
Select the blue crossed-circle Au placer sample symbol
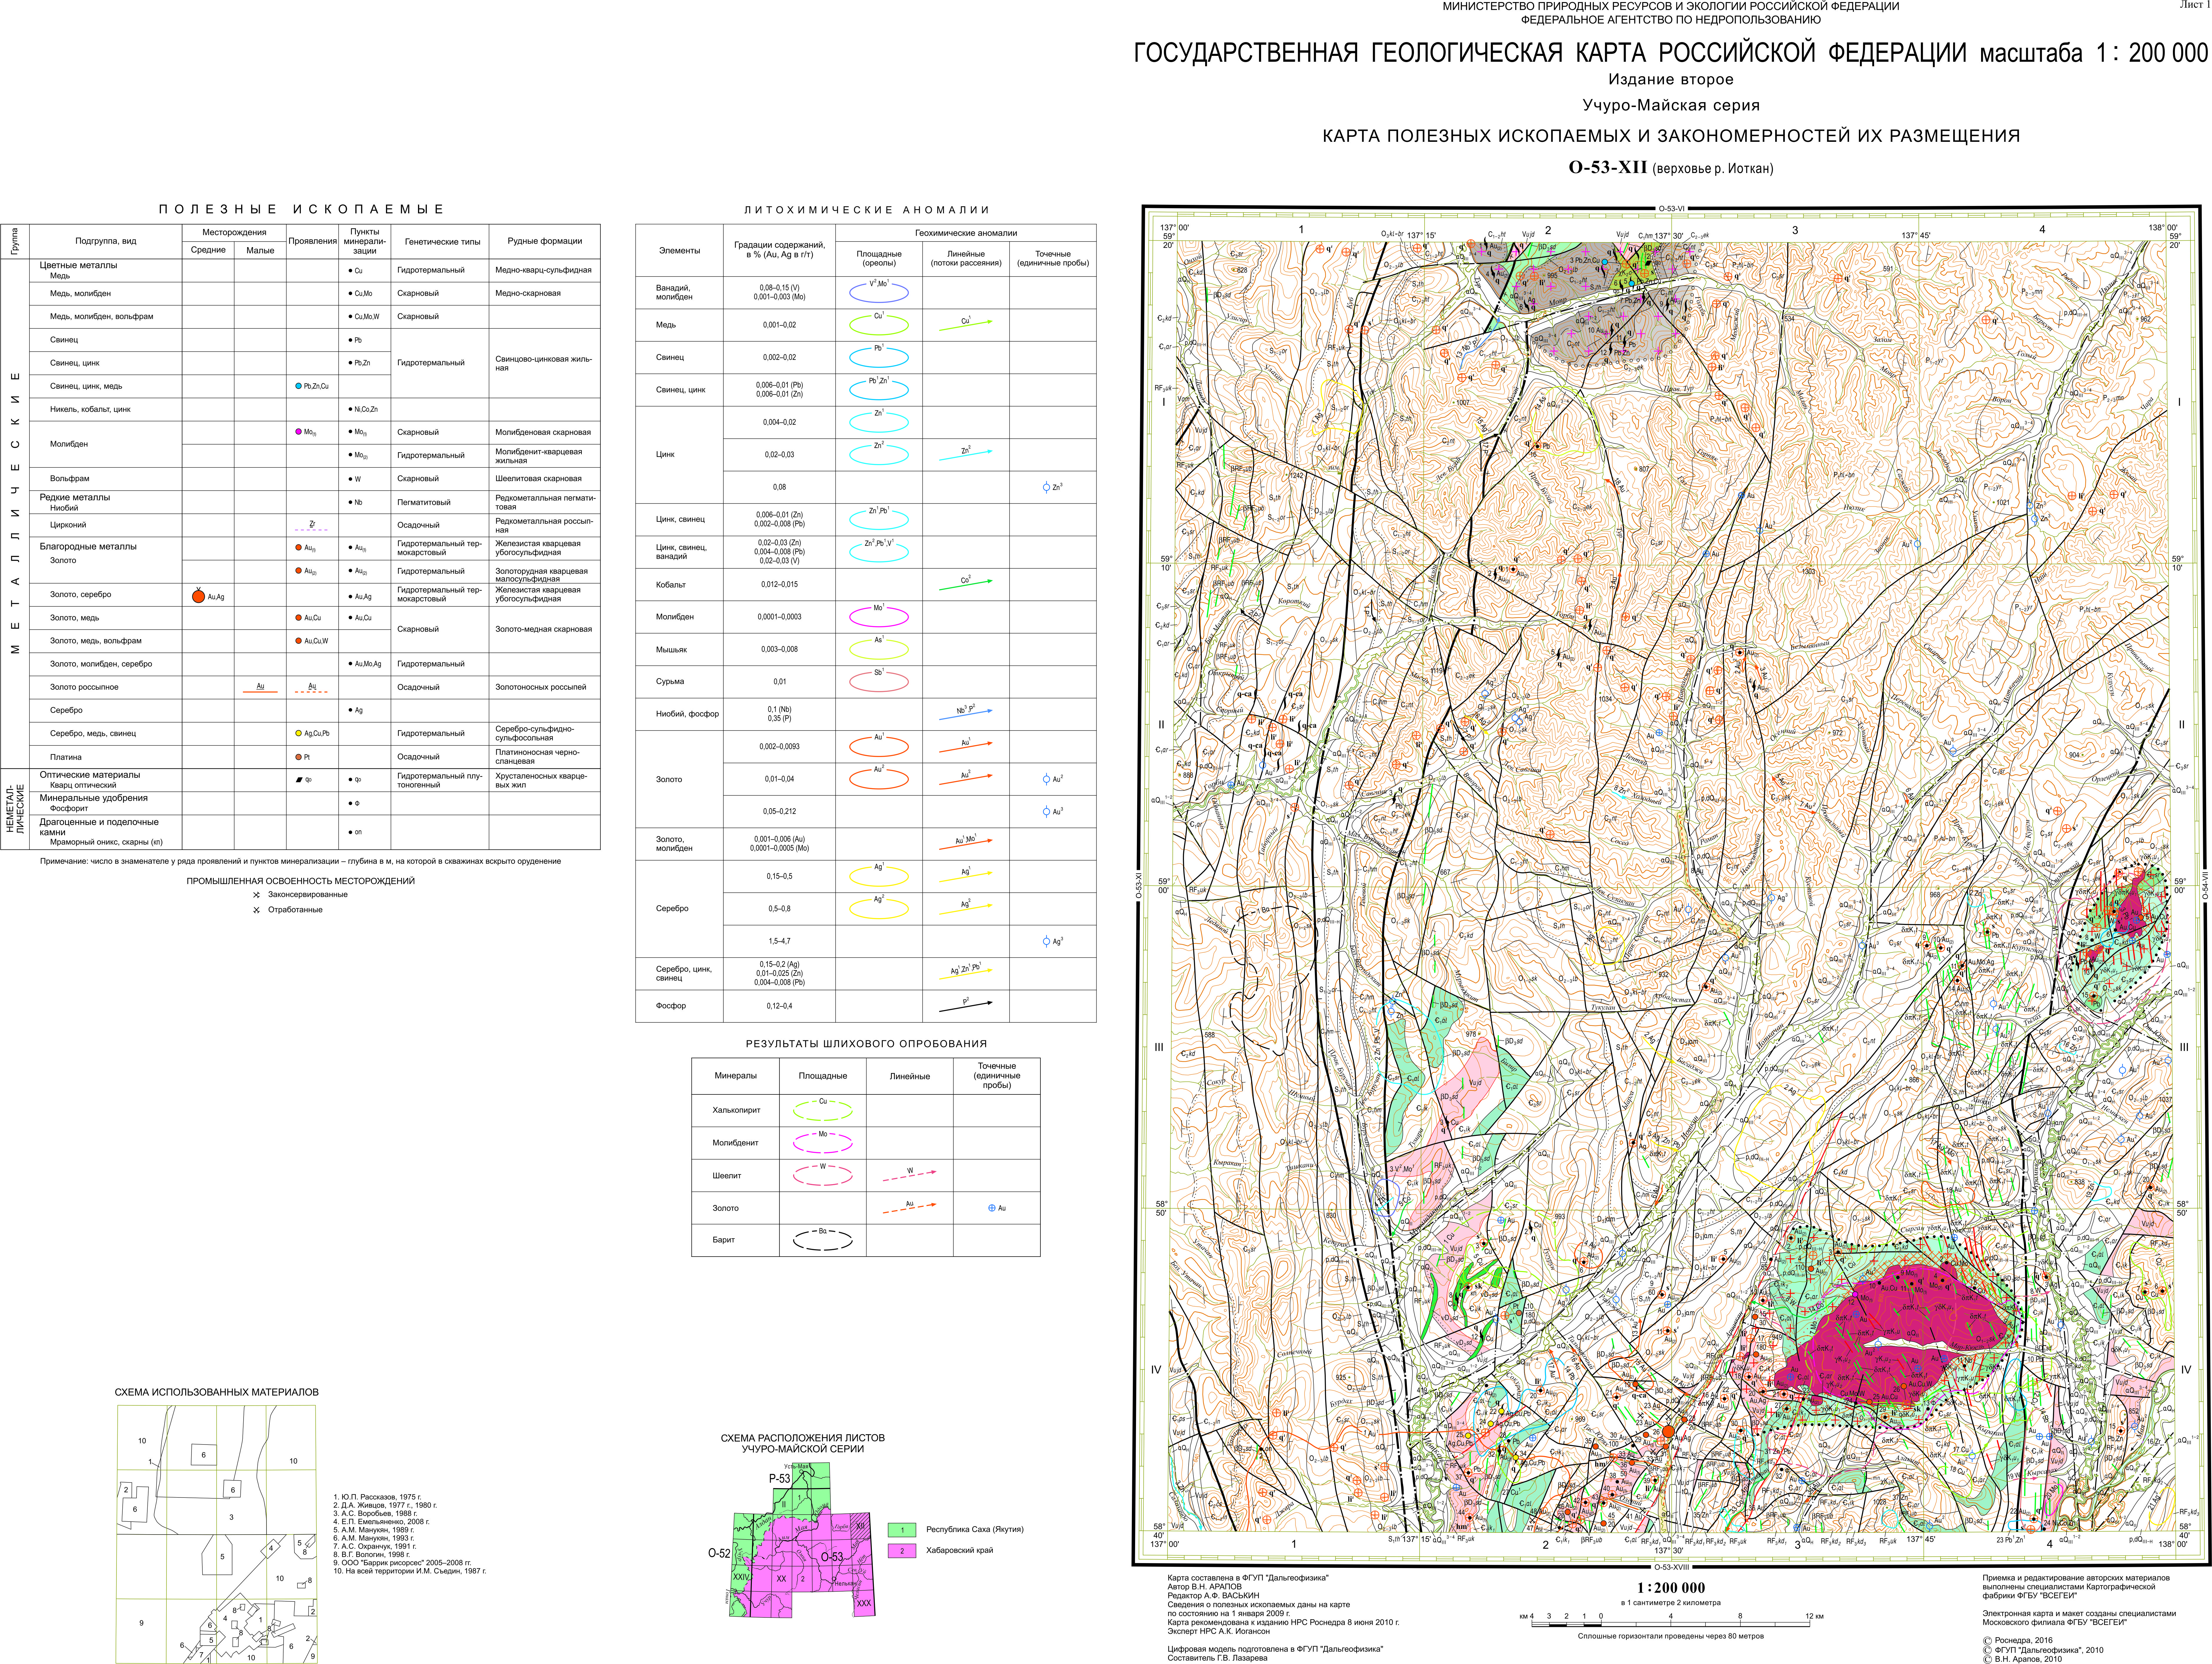(x=992, y=1208)
